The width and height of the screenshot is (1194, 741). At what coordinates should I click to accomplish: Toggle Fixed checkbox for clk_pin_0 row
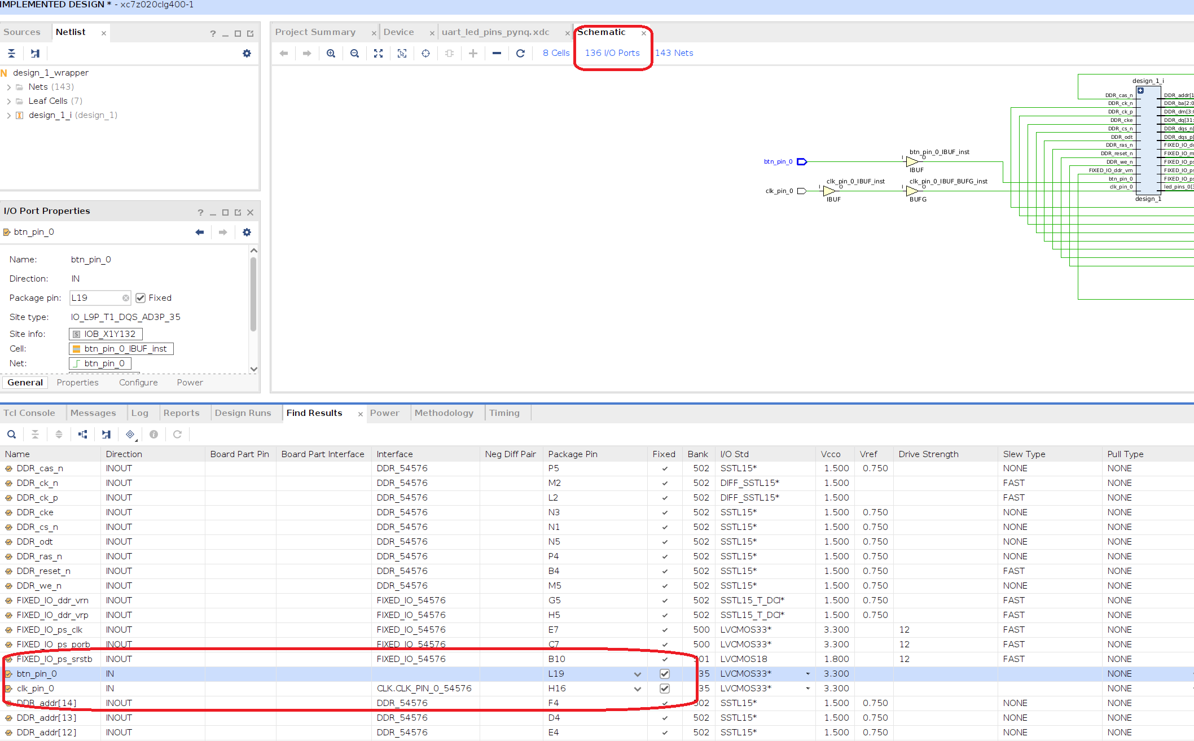coord(665,689)
